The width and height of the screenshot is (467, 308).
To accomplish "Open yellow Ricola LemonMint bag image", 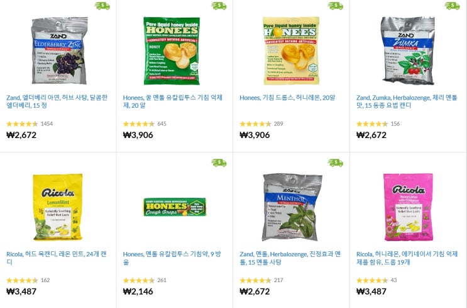I will (x=58, y=207).
